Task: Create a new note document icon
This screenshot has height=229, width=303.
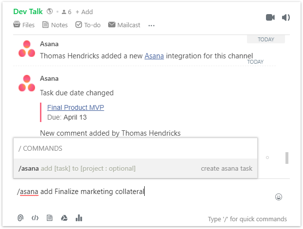Action: point(50,218)
